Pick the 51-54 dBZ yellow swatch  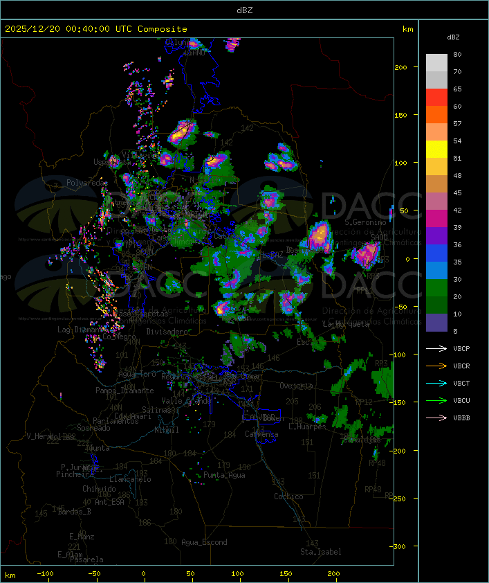pos(436,149)
